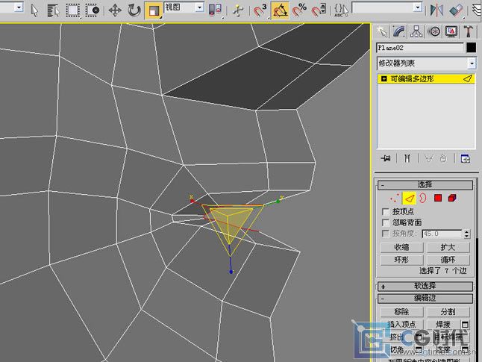Toggle the Percent Snap icon
482x362 pixels.
click(299, 10)
